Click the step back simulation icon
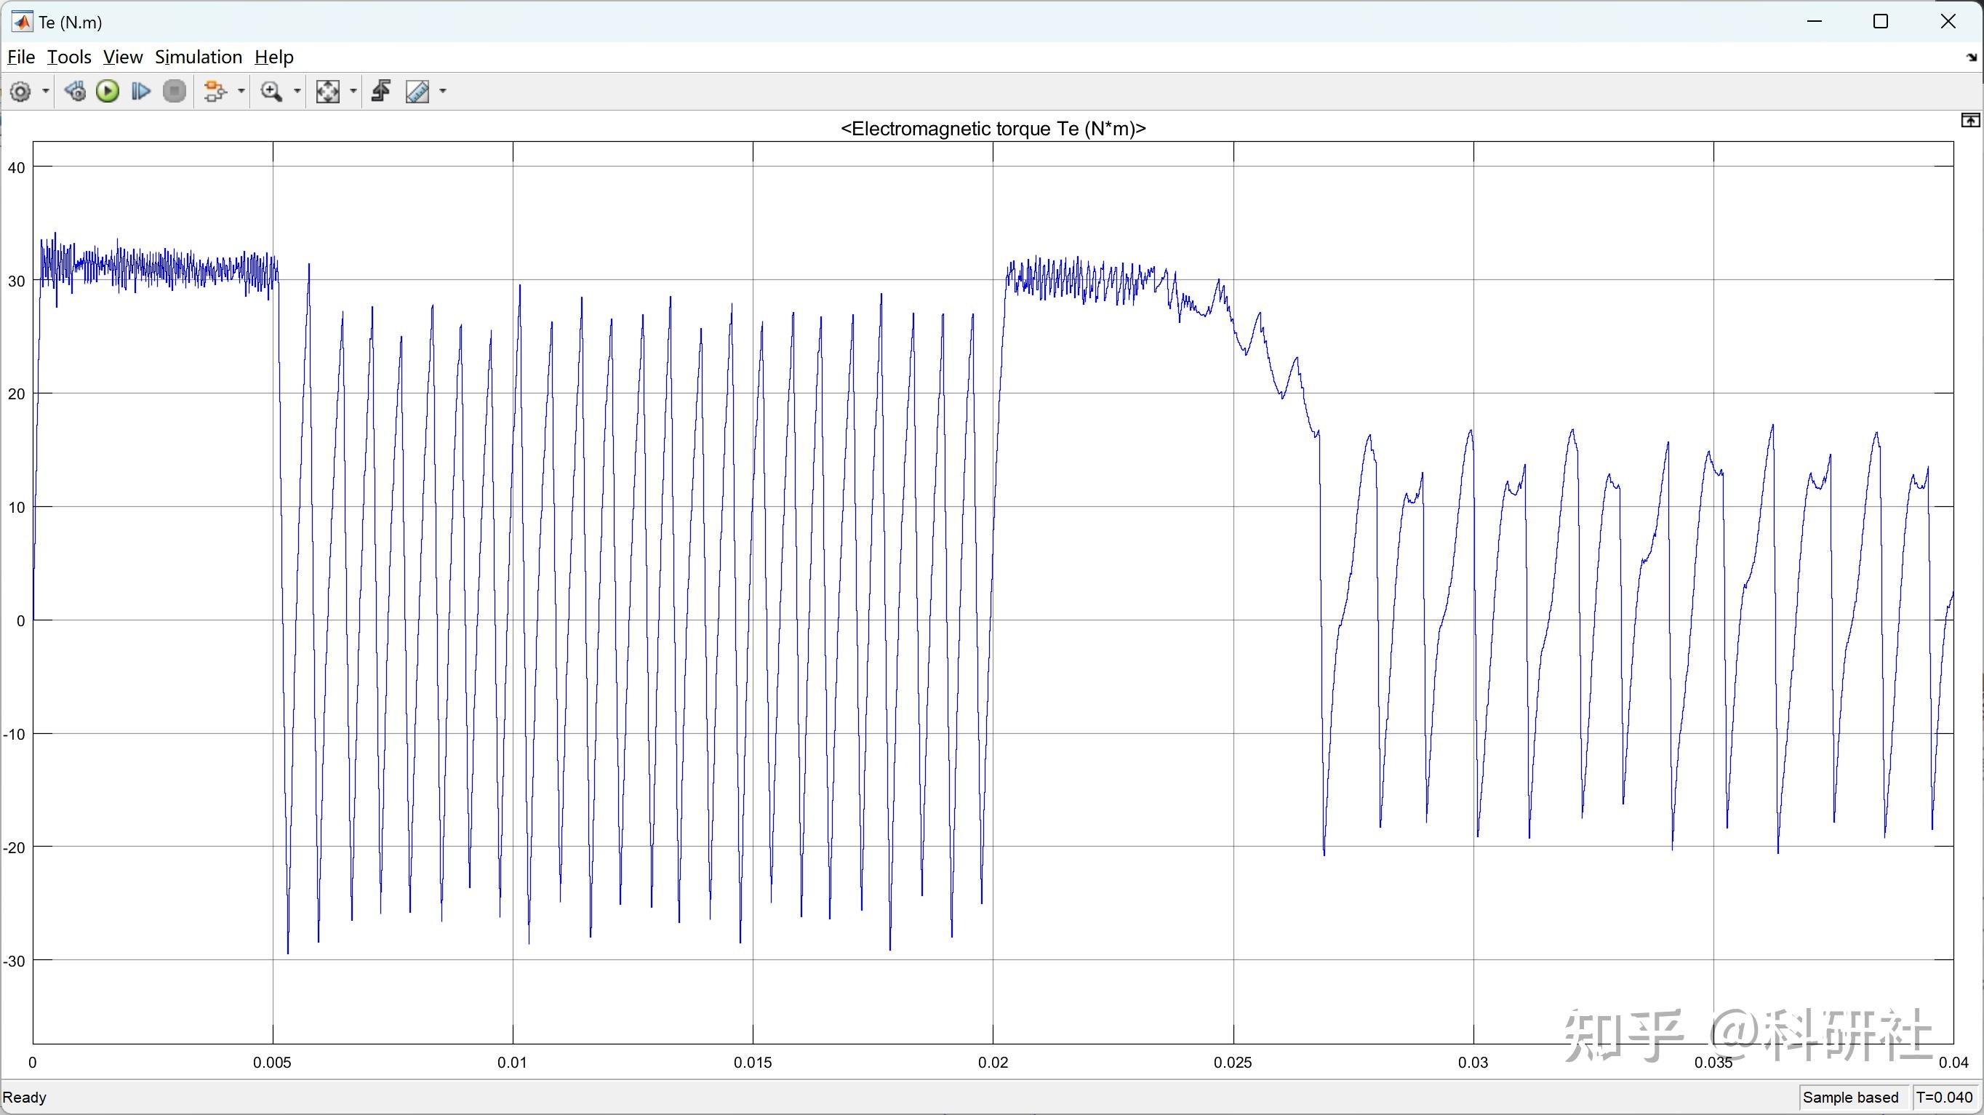The width and height of the screenshot is (1984, 1115). [x=75, y=92]
